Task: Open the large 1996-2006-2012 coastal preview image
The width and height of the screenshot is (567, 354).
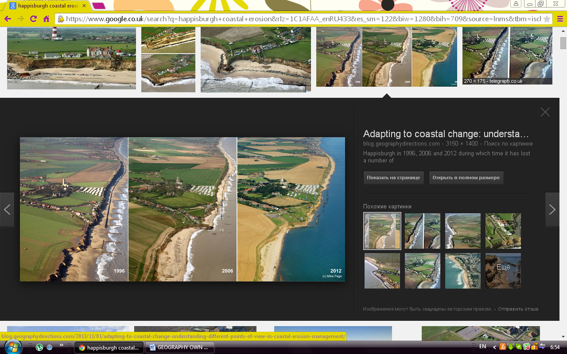Action: pos(183,209)
